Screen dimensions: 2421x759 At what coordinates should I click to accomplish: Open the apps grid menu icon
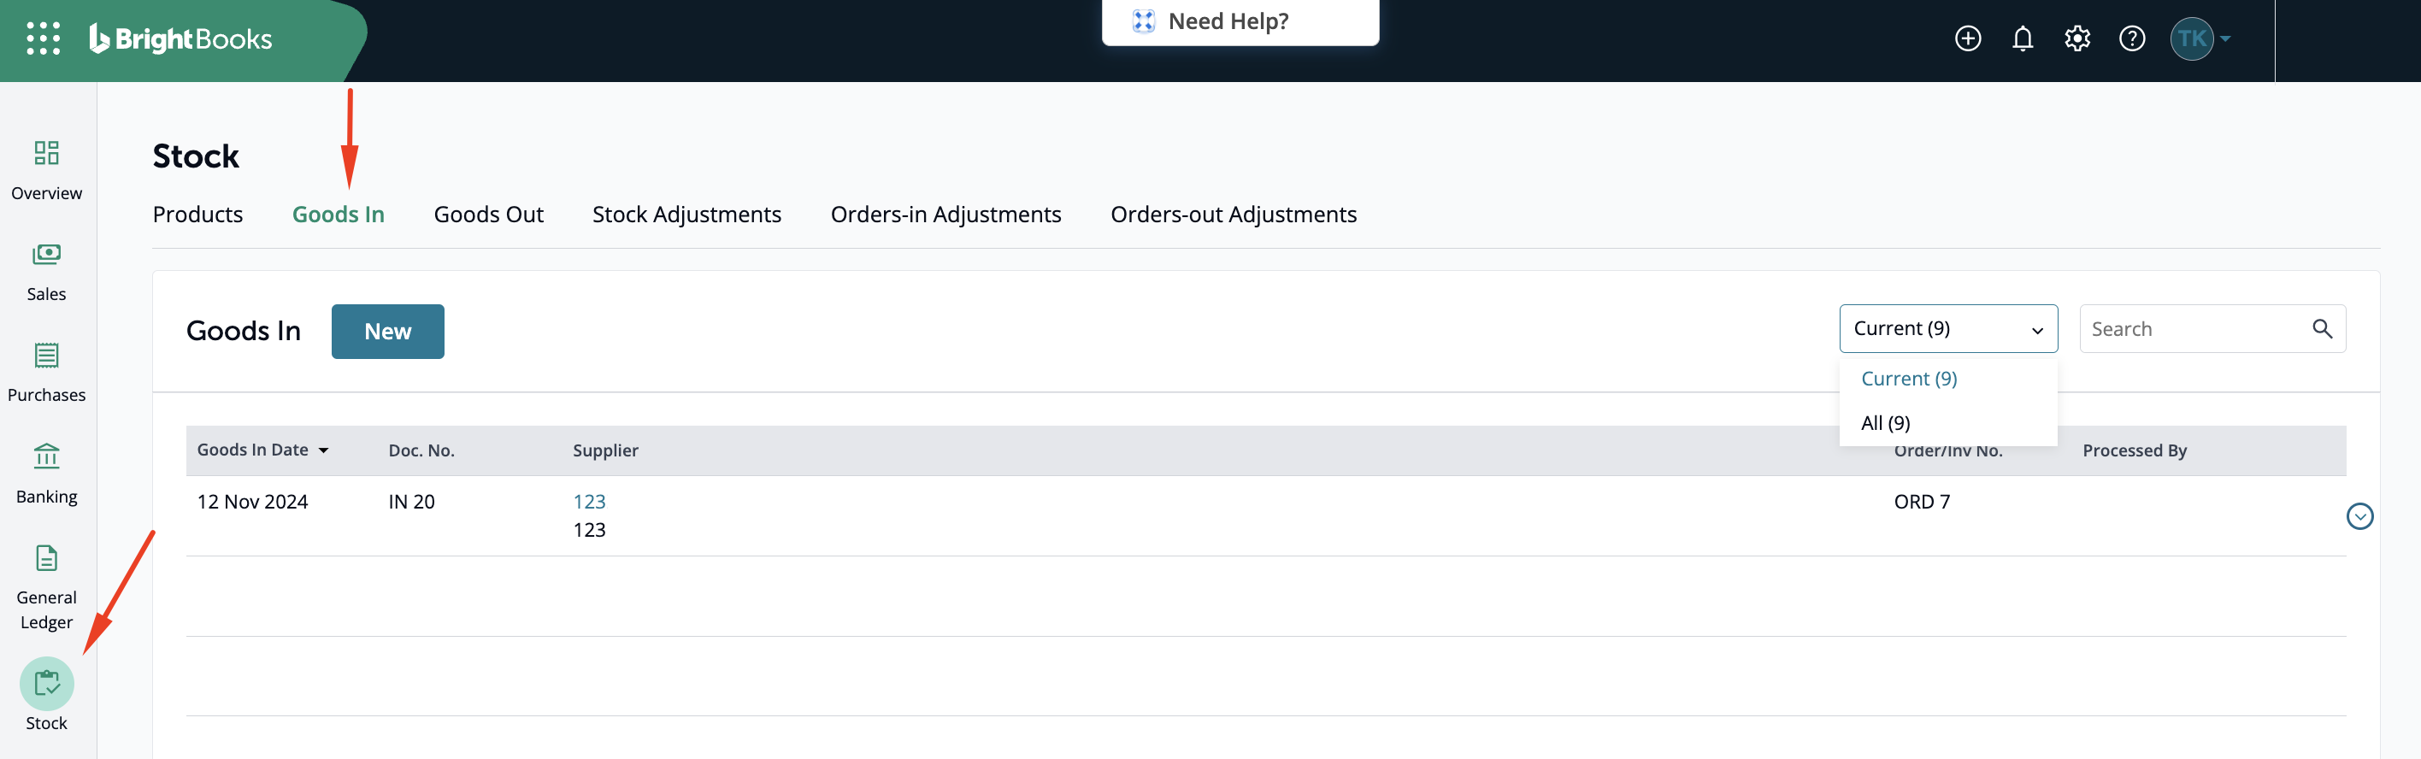coord(44,38)
